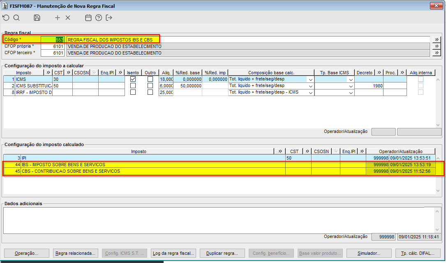Image resolution: width=446 pixels, height=263 pixels.
Task: Click the Decreto cell 1980
Action: click(x=369, y=86)
